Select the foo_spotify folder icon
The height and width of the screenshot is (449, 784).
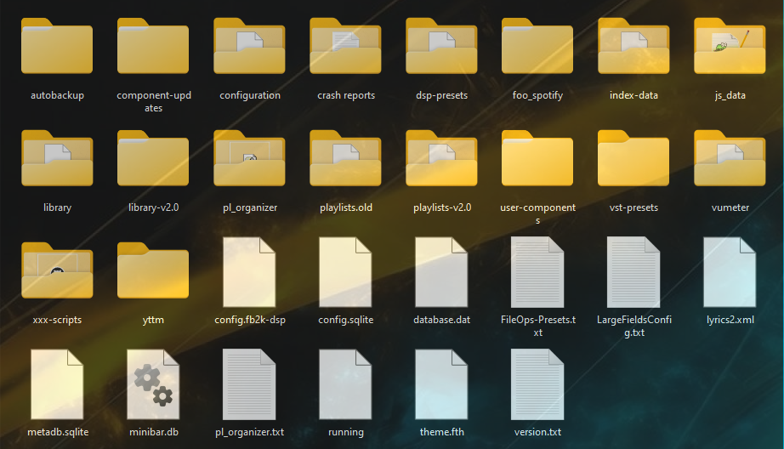537,46
